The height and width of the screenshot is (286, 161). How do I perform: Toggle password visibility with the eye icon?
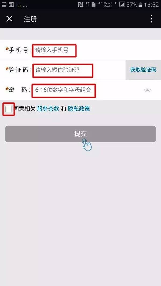coord(147,90)
